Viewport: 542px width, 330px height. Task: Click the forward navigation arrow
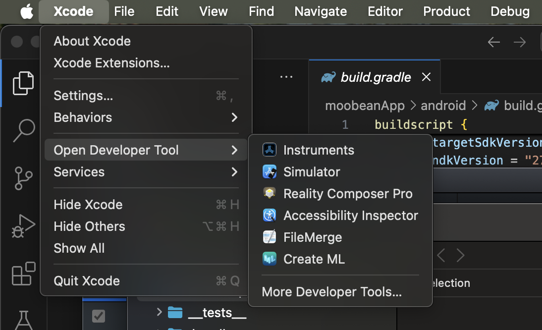[520, 42]
